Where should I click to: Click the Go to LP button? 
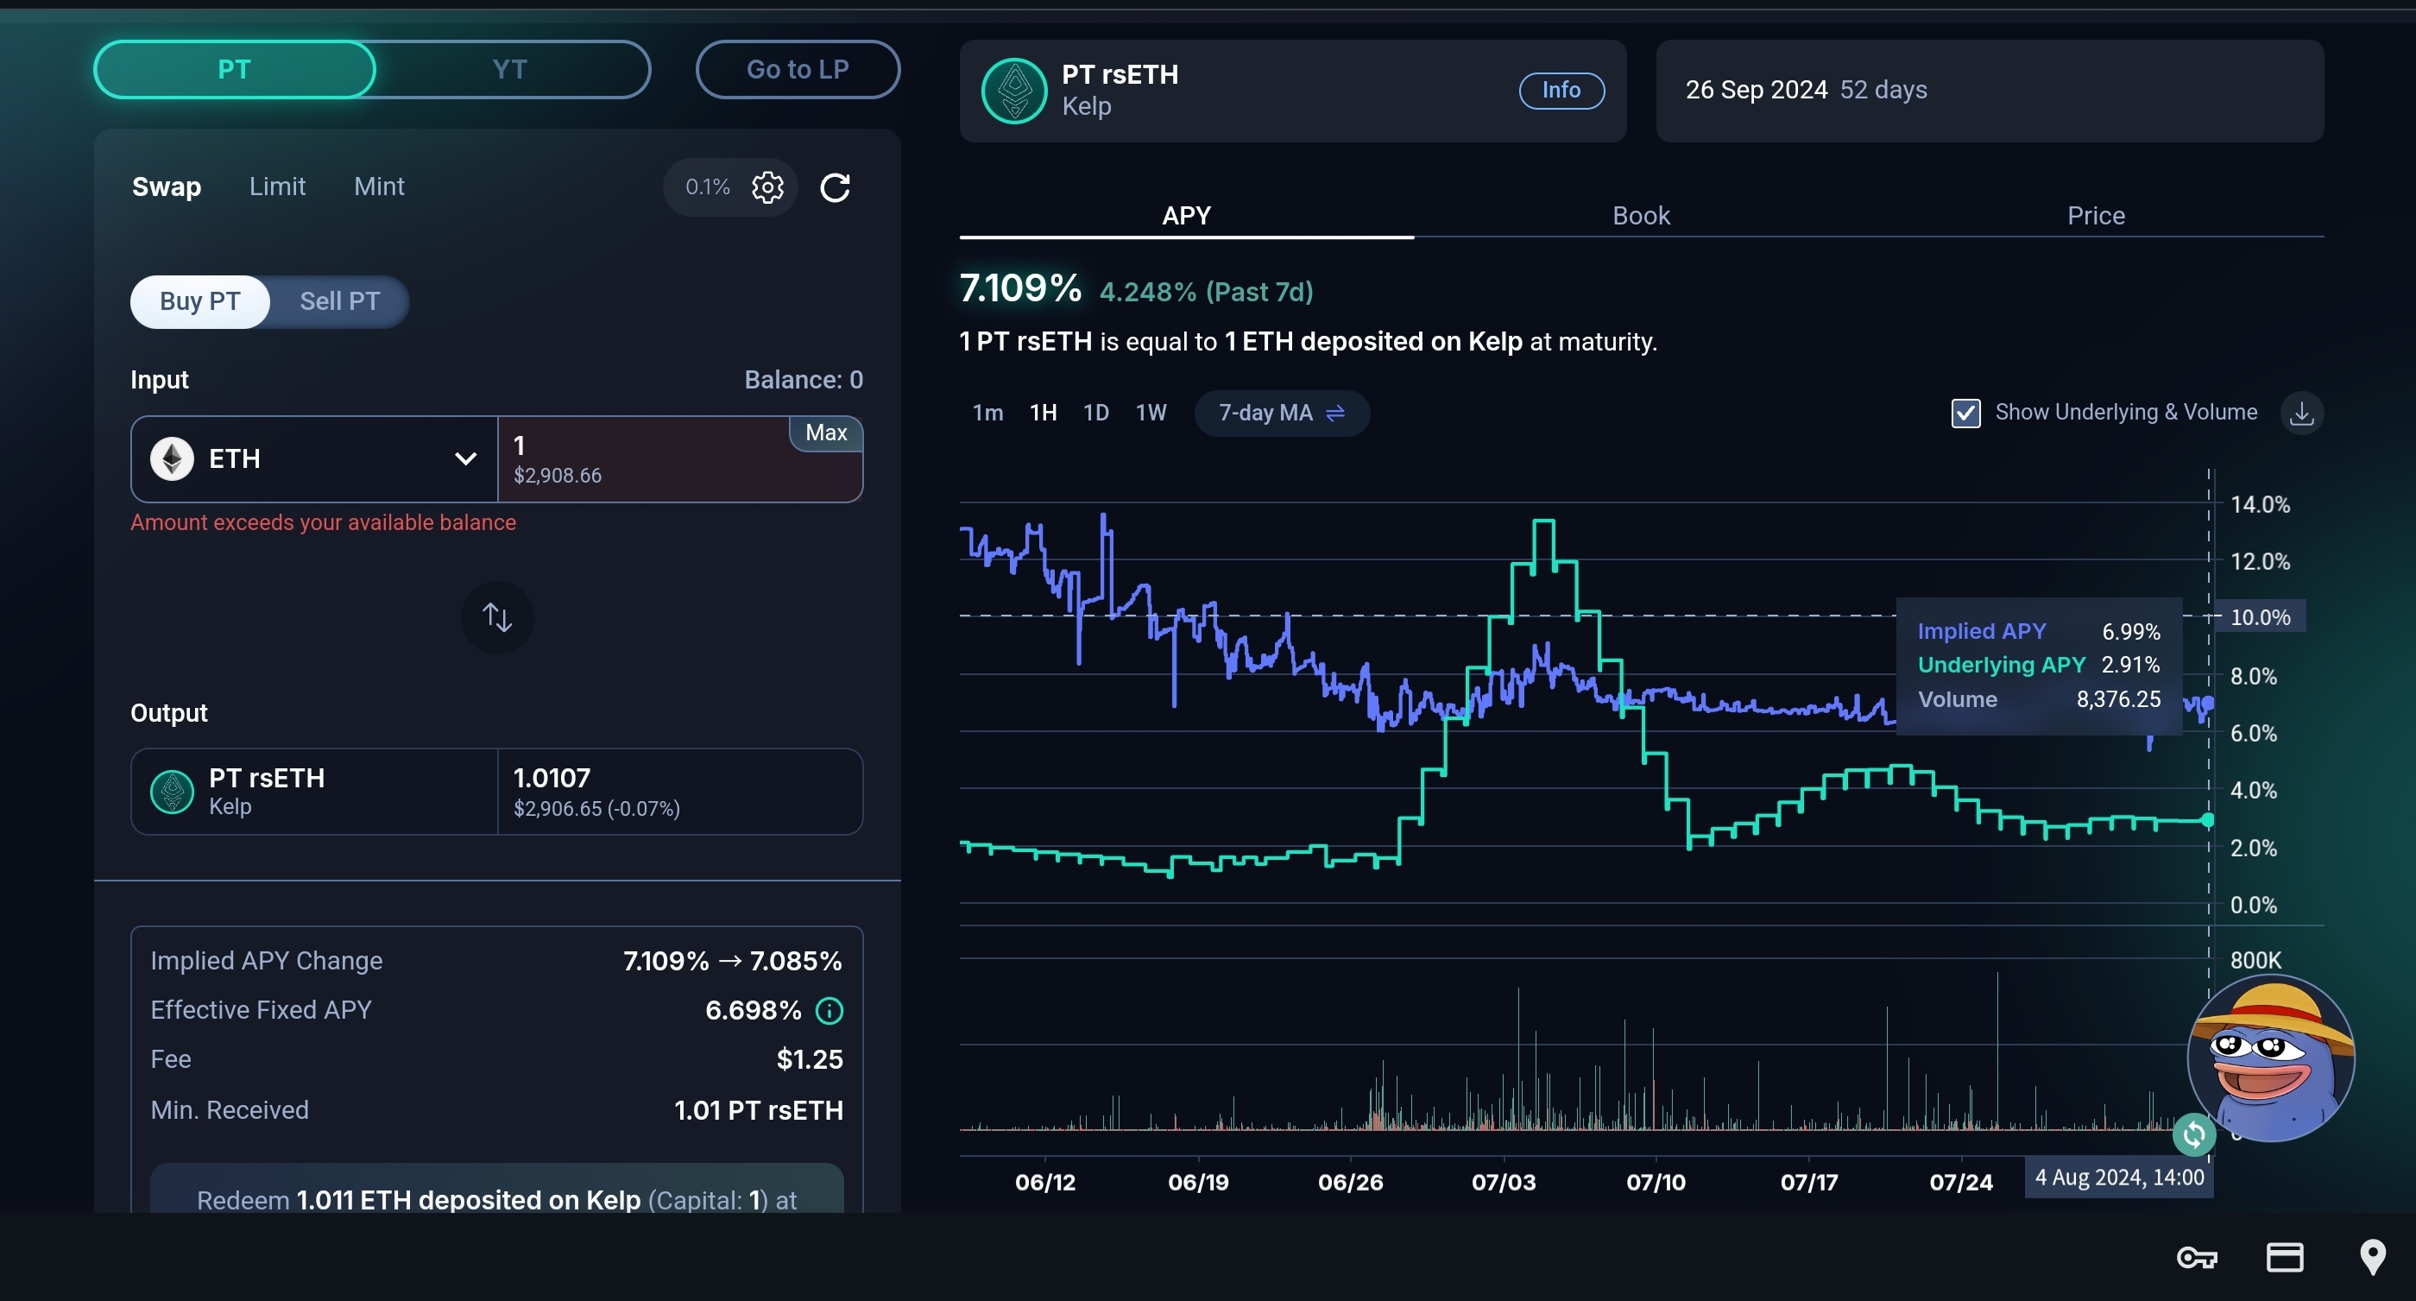point(798,69)
